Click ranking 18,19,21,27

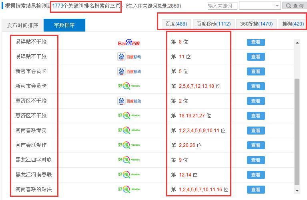tap(192, 116)
